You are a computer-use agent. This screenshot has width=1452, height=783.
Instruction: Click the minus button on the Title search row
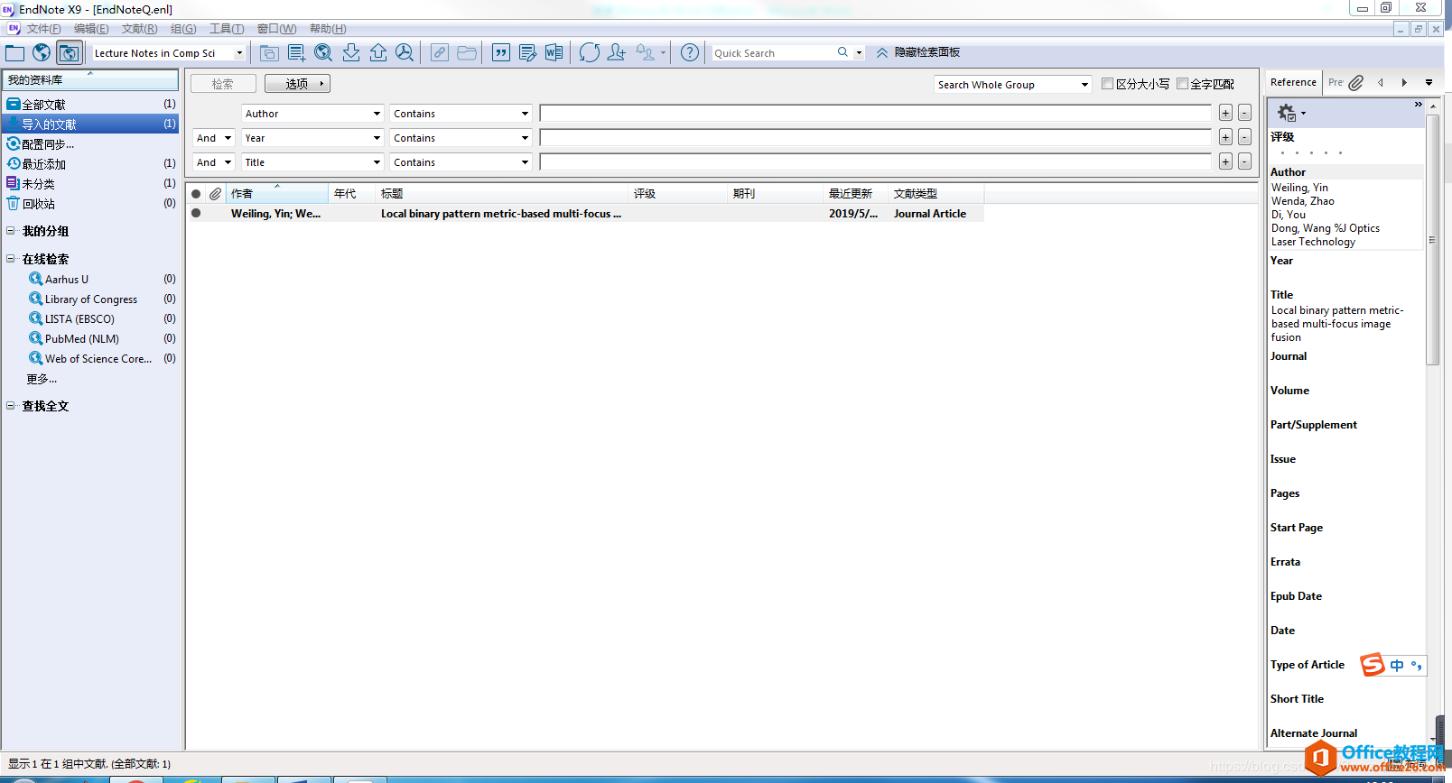click(1244, 161)
